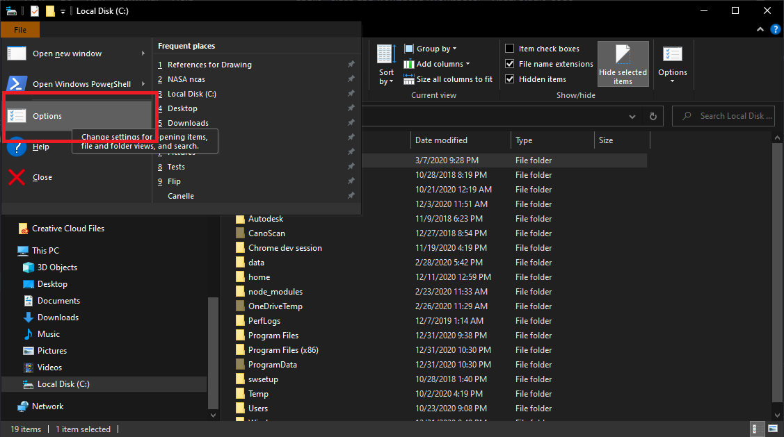Select Downloads under This PC in sidebar
Viewport: 784px width, 437px height.
pos(58,318)
